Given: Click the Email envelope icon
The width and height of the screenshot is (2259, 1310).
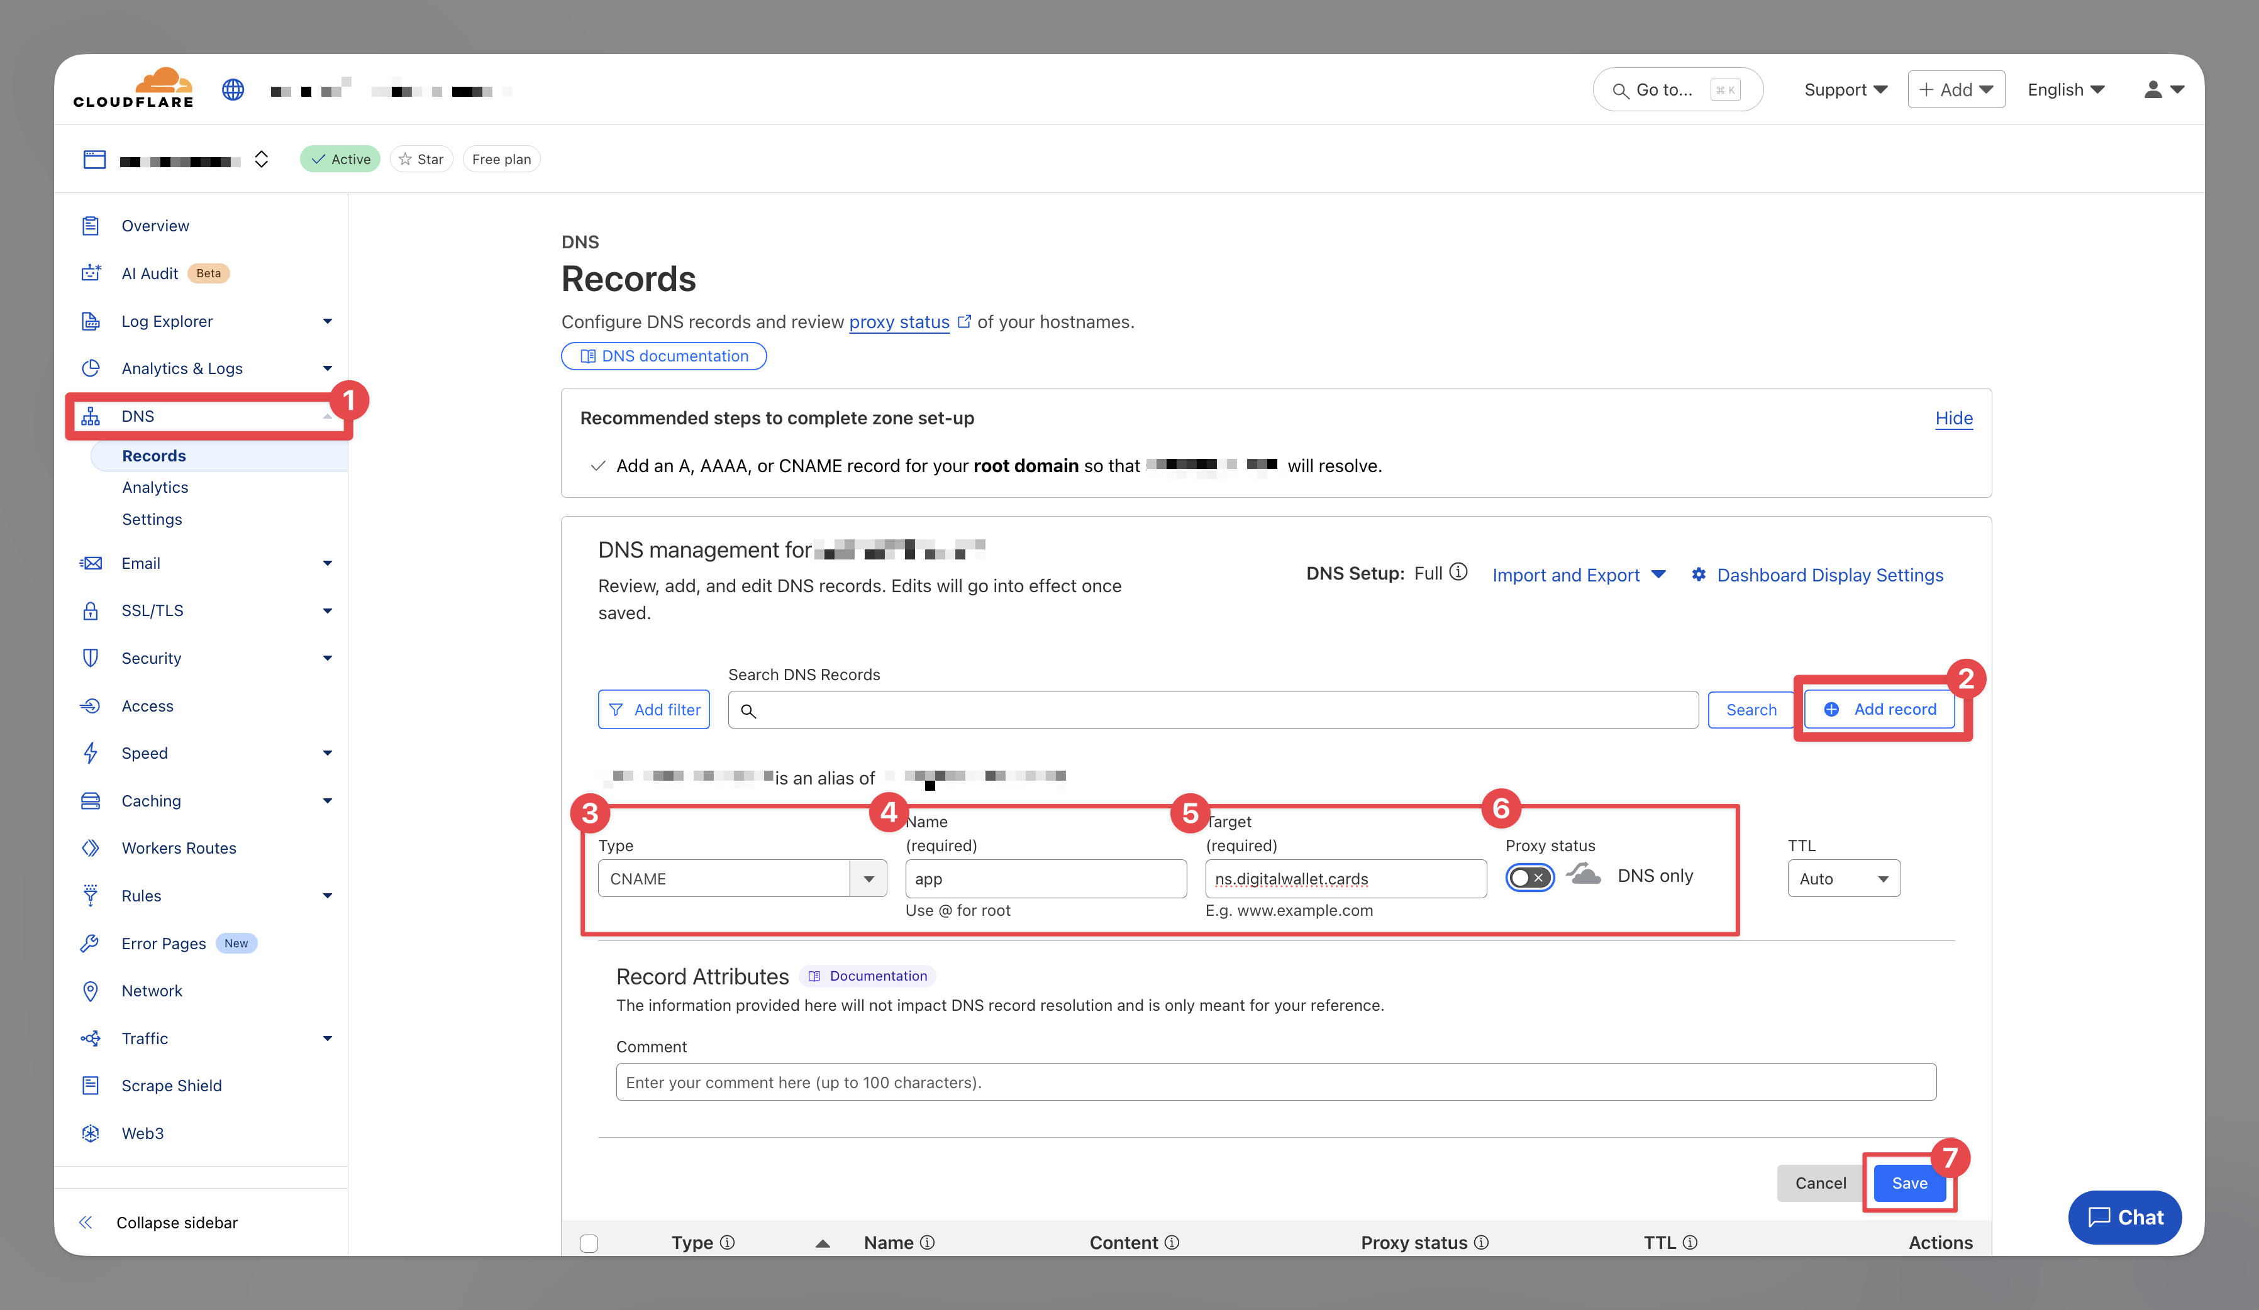Looking at the screenshot, I should [x=91, y=563].
